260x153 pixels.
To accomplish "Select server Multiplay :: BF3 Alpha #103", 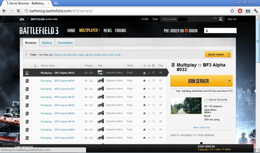I will (58, 89).
